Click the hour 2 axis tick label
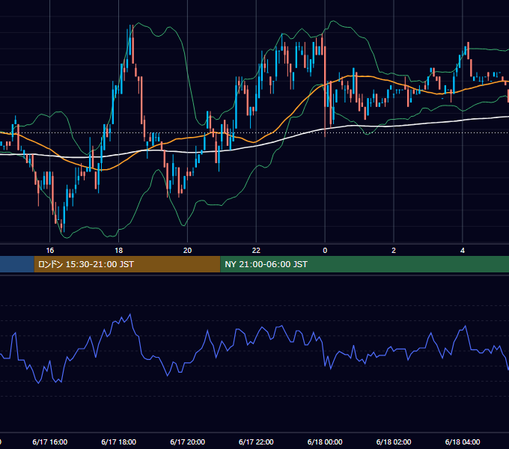Image resolution: width=509 pixels, height=449 pixels. coord(394,251)
